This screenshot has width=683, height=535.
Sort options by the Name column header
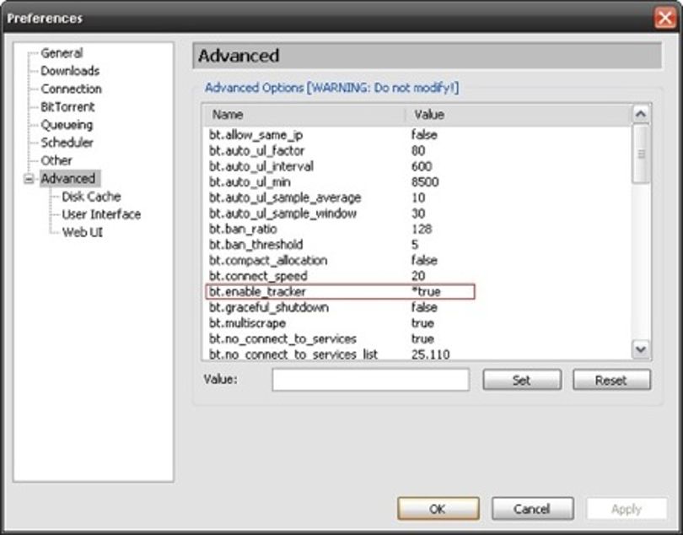coord(304,115)
